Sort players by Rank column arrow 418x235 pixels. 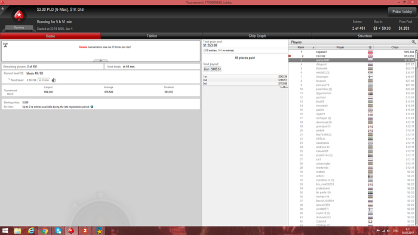coord(314,47)
